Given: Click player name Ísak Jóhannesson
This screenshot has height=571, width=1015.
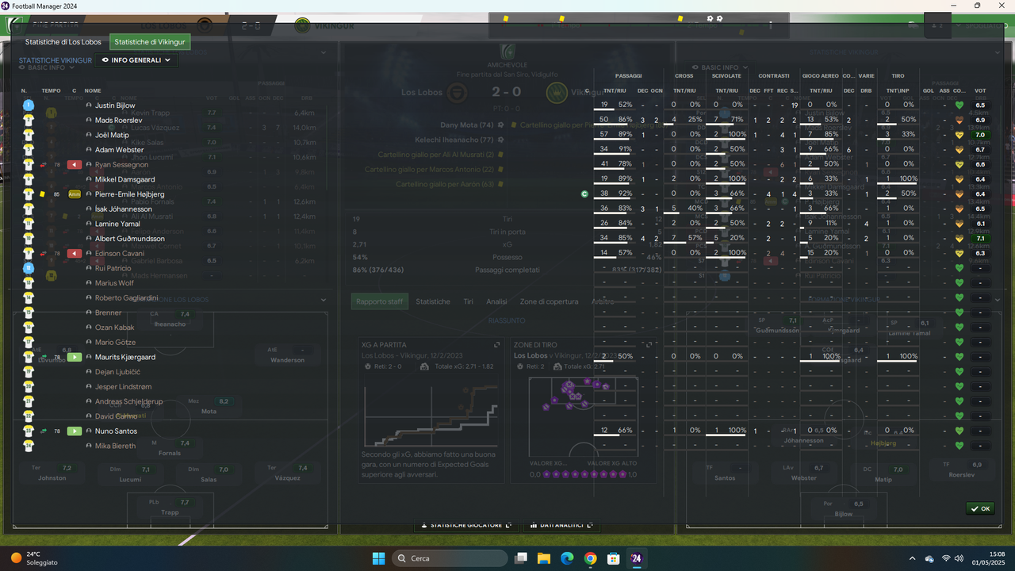Looking at the screenshot, I should pyautogui.click(x=124, y=209).
